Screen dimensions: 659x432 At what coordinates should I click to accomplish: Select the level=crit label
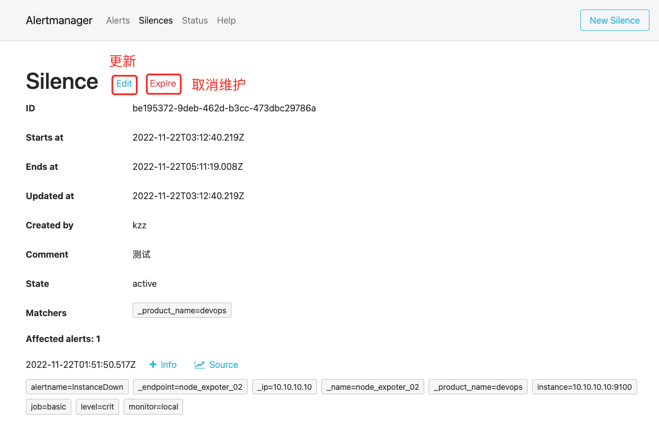(98, 407)
